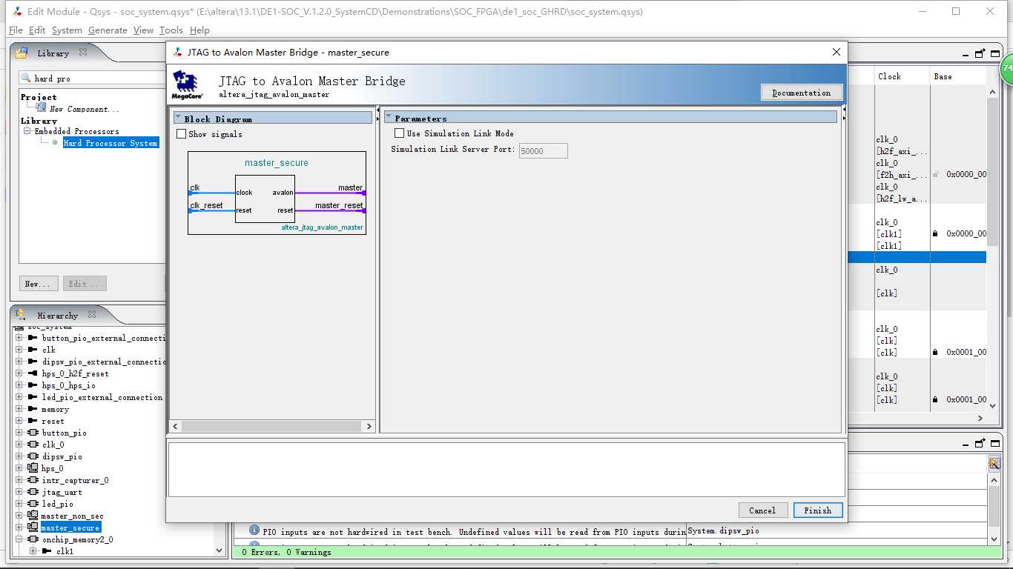The height and width of the screenshot is (569, 1013).
Task: Expand the led_pio node in the Hierarchy
Action: click(19, 504)
